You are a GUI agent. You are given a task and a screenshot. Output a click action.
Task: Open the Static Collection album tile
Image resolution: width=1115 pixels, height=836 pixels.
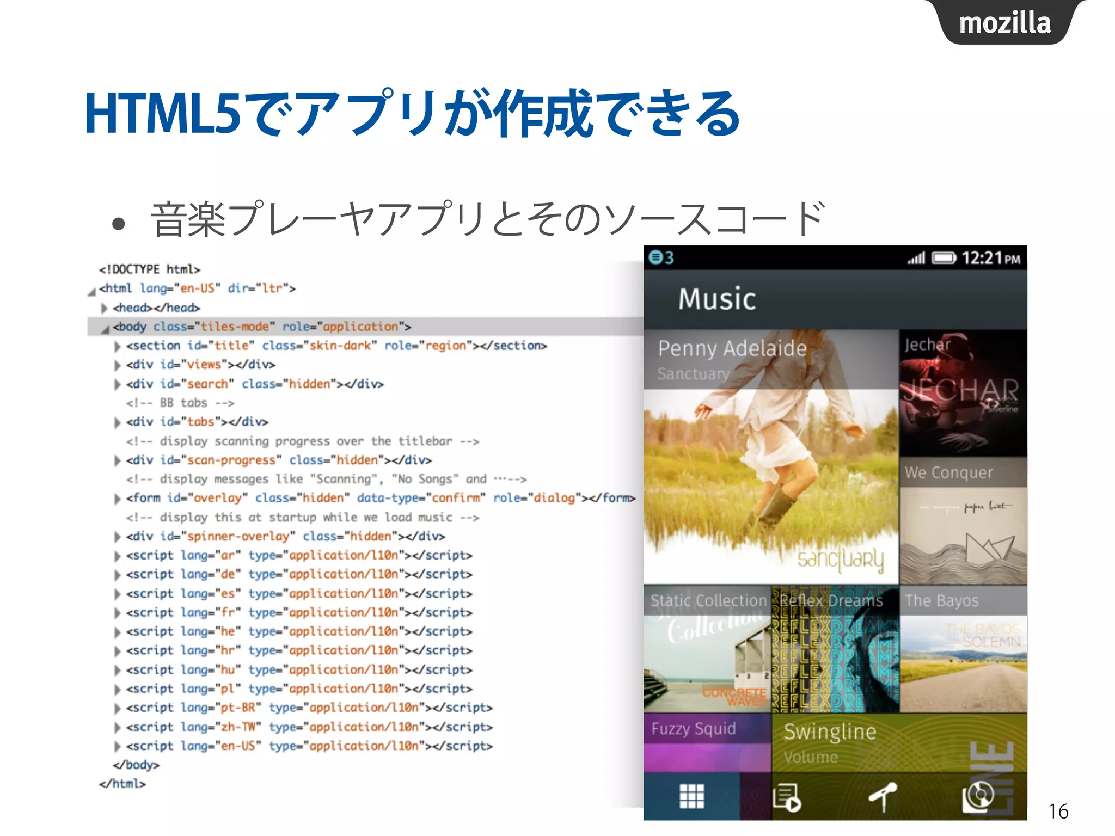pos(707,649)
